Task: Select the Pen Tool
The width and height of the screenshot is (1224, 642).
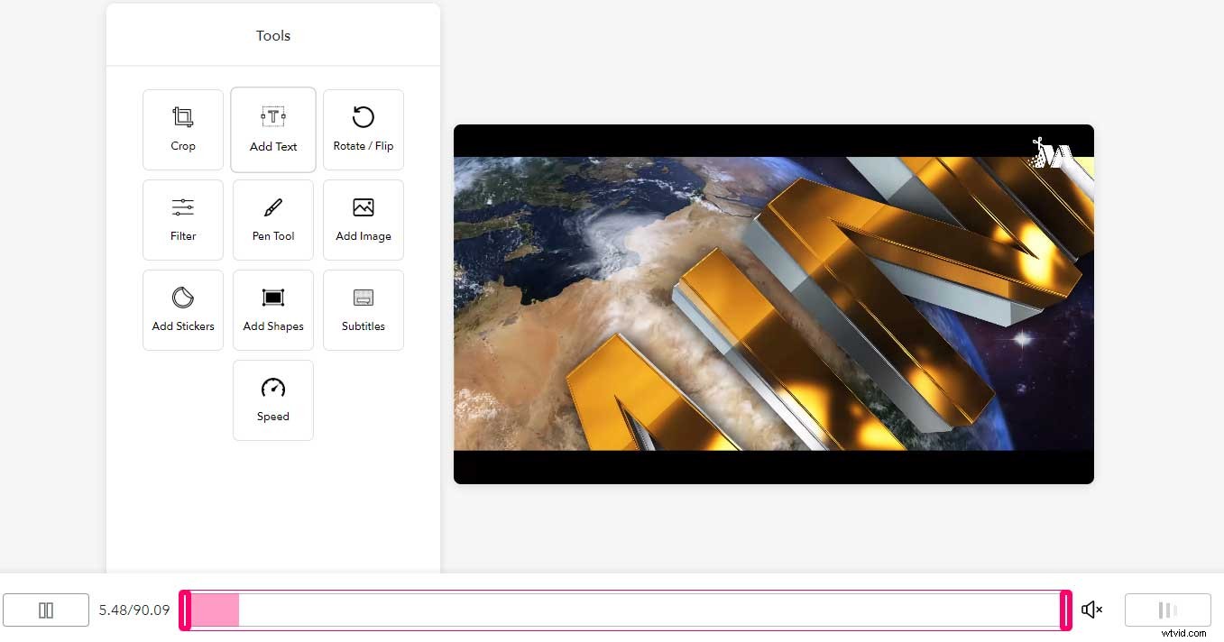Action: [273, 219]
